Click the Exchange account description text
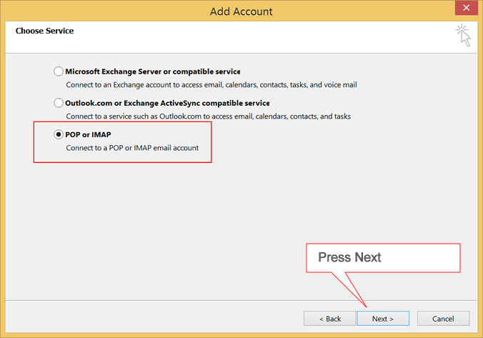 (x=211, y=85)
